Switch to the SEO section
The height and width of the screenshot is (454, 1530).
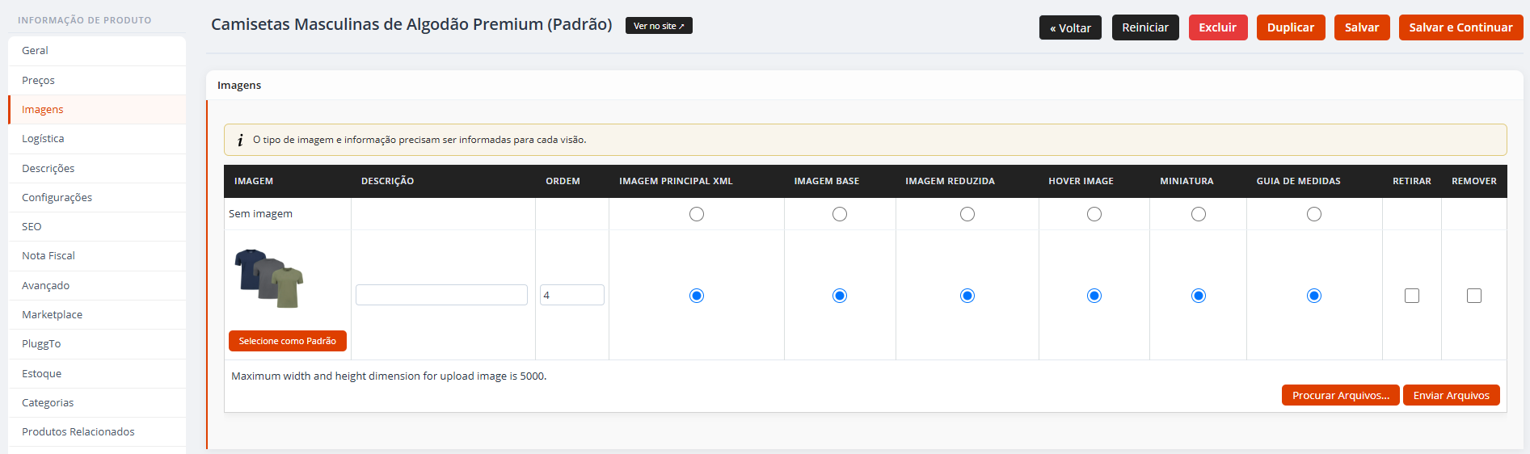point(97,226)
